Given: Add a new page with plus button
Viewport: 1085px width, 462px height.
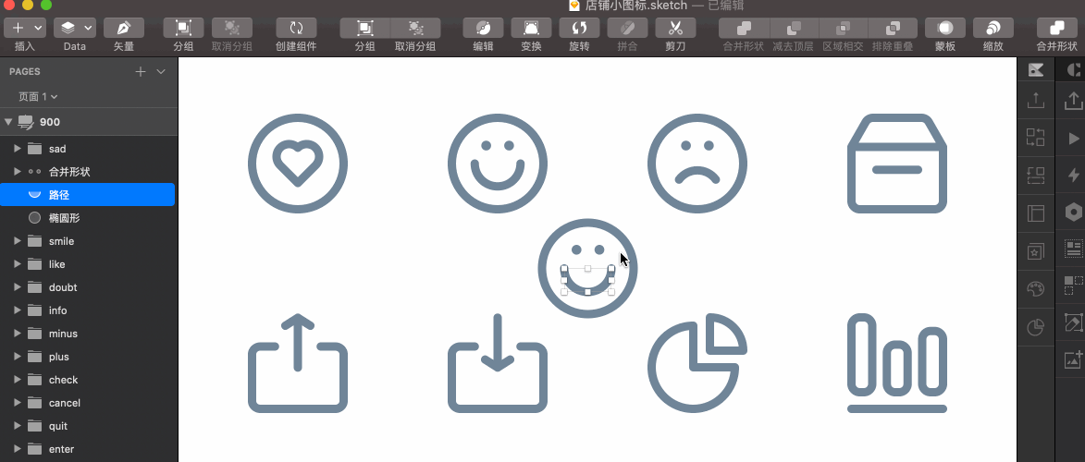Looking at the screenshot, I should coord(141,72).
